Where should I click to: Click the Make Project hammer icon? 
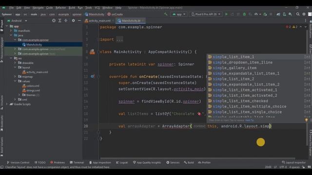click(x=166, y=14)
